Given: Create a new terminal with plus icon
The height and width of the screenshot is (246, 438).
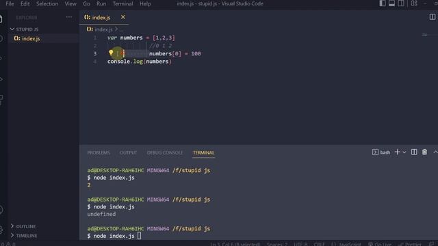Looking at the screenshot, I should click(x=397, y=152).
